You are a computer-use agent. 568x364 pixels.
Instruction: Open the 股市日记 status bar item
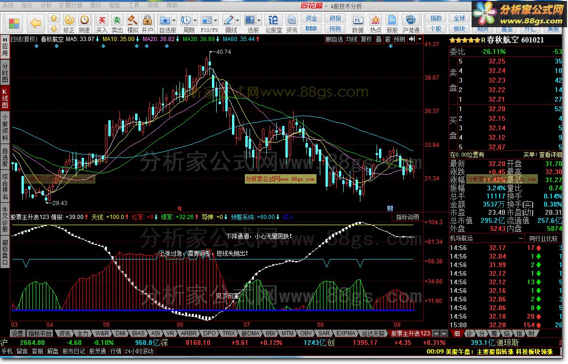click(x=74, y=351)
